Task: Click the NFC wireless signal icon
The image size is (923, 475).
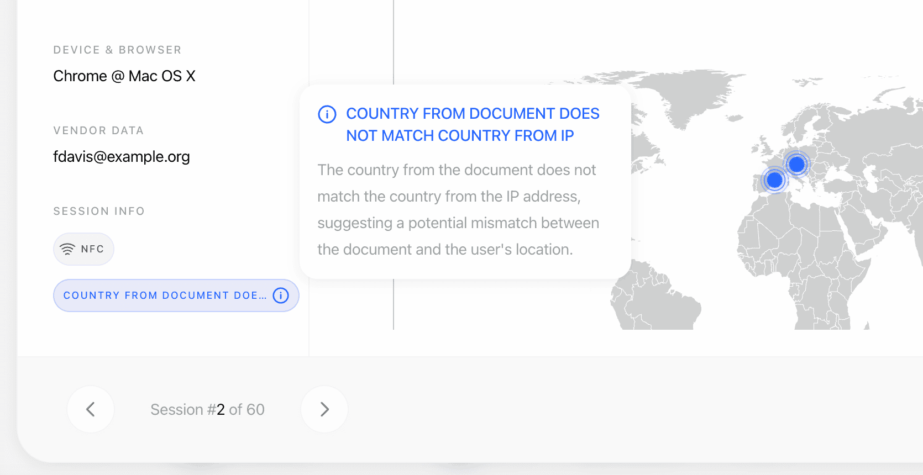Action: point(67,249)
